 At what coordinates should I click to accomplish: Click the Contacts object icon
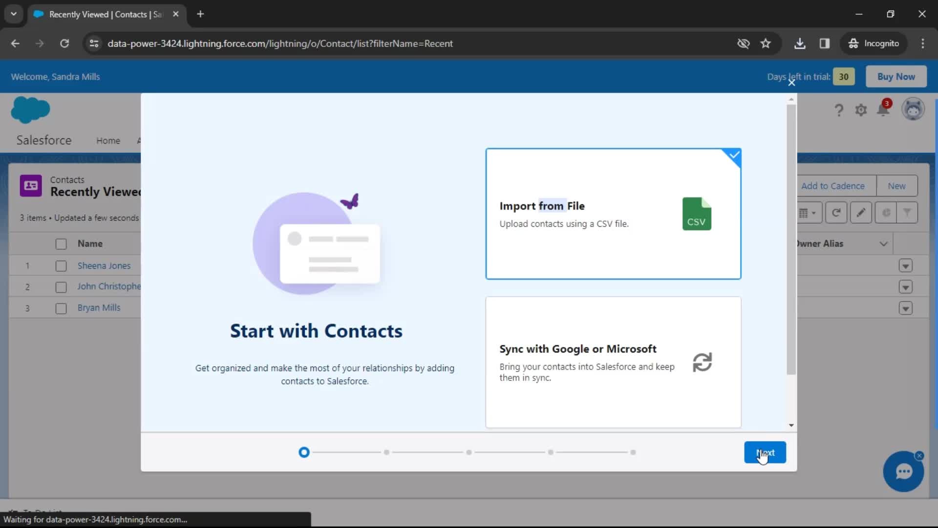point(31,186)
